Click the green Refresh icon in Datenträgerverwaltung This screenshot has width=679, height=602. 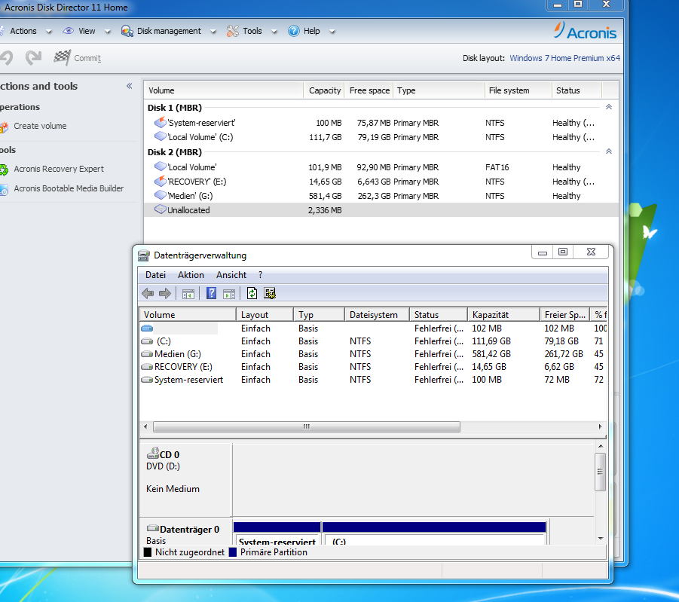pos(252,293)
